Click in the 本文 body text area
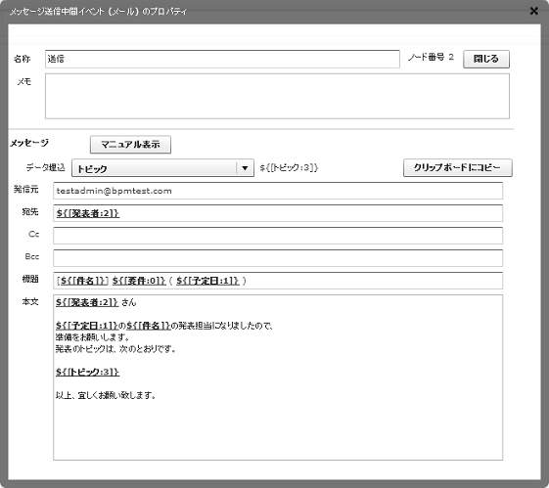The height and width of the screenshot is (488, 549). (x=278, y=377)
